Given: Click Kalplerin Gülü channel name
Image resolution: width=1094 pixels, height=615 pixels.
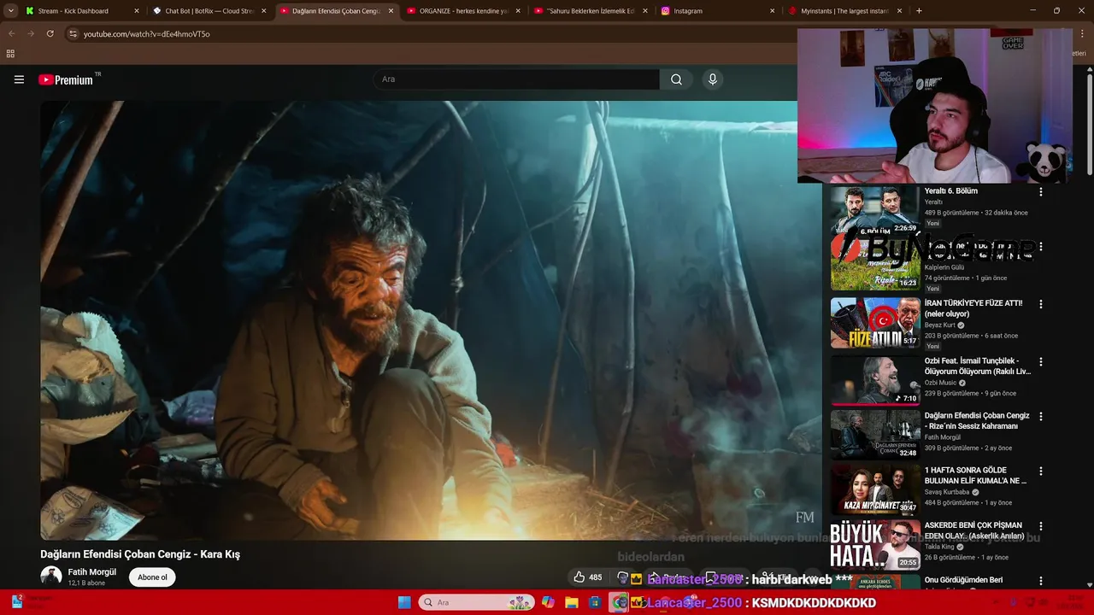Looking at the screenshot, I should click(x=944, y=267).
